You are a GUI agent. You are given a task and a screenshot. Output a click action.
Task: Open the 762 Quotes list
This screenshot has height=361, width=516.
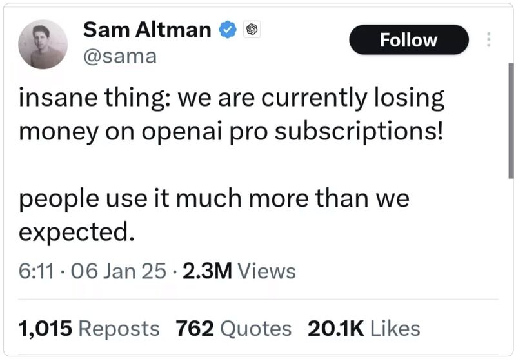[233, 328]
